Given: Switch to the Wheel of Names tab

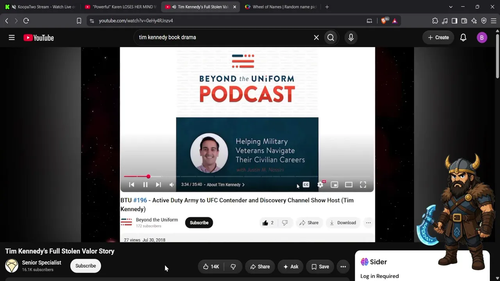Looking at the screenshot, I should (x=280, y=7).
